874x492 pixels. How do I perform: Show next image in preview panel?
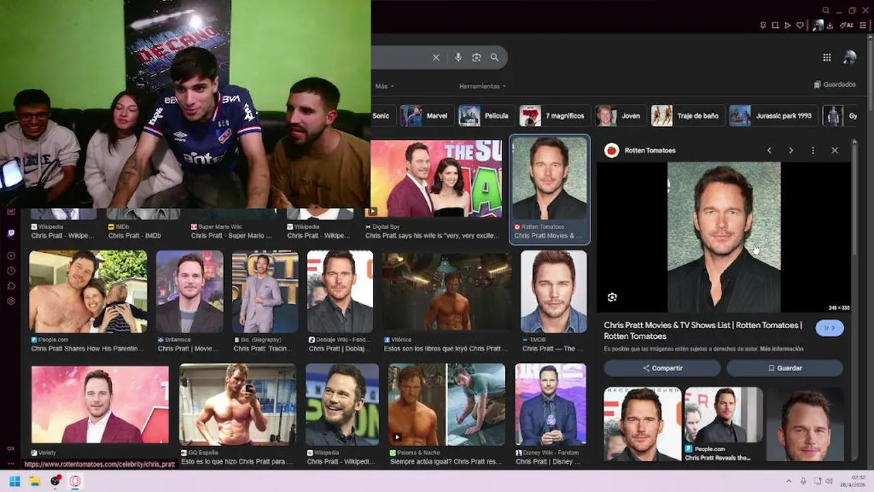[791, 150]
